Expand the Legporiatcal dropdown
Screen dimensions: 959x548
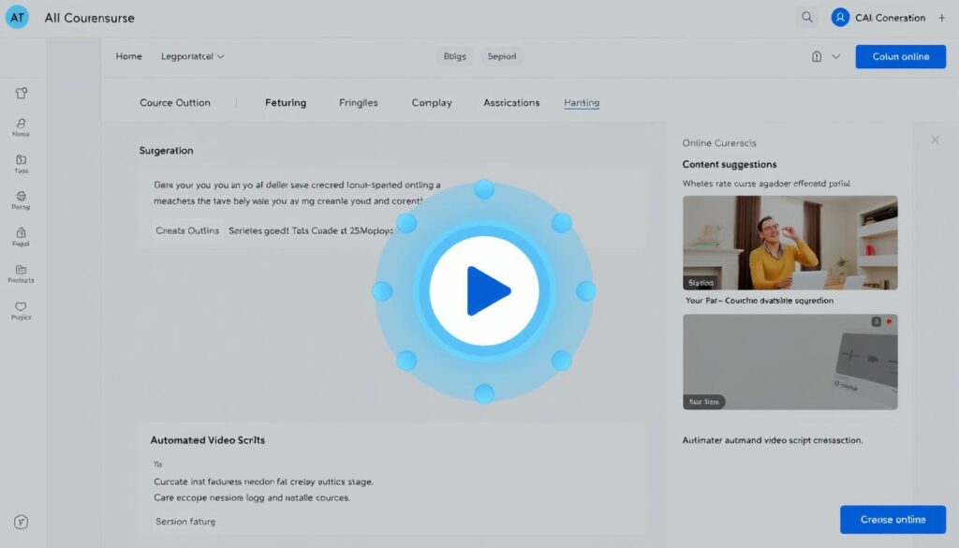(x=193, y=56)
